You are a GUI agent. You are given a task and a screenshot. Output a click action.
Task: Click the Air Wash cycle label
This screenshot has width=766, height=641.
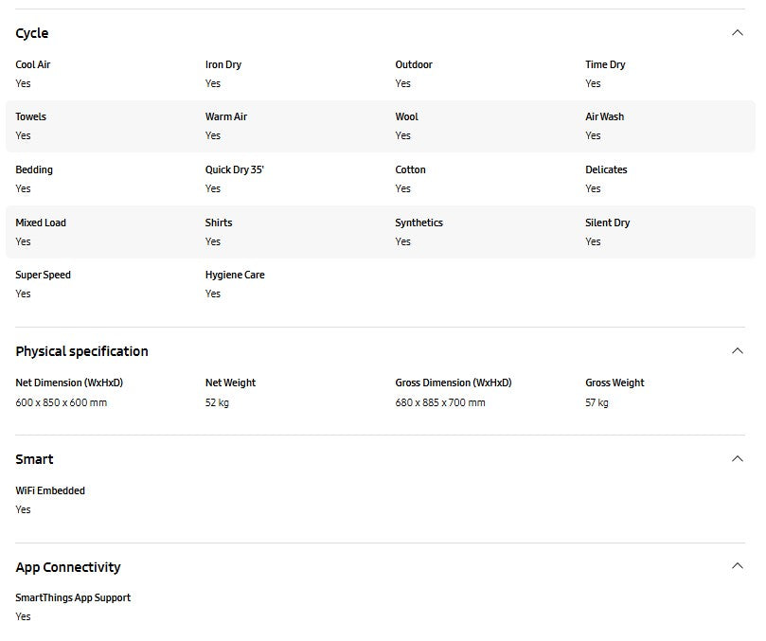pos(604,117)
